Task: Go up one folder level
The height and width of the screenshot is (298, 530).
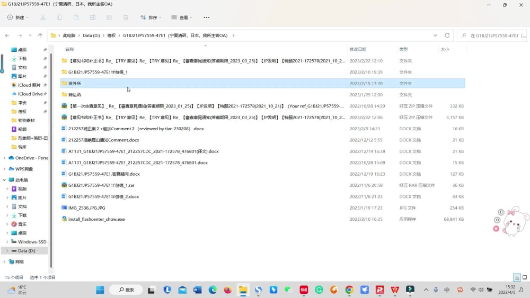Action: [40, 35]
